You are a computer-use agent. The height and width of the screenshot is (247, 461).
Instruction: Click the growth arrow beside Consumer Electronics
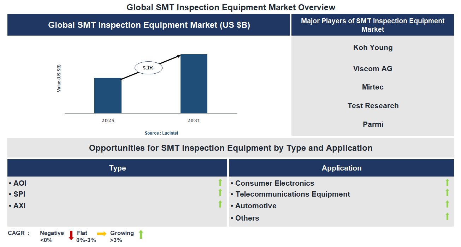tap(447, 183)
